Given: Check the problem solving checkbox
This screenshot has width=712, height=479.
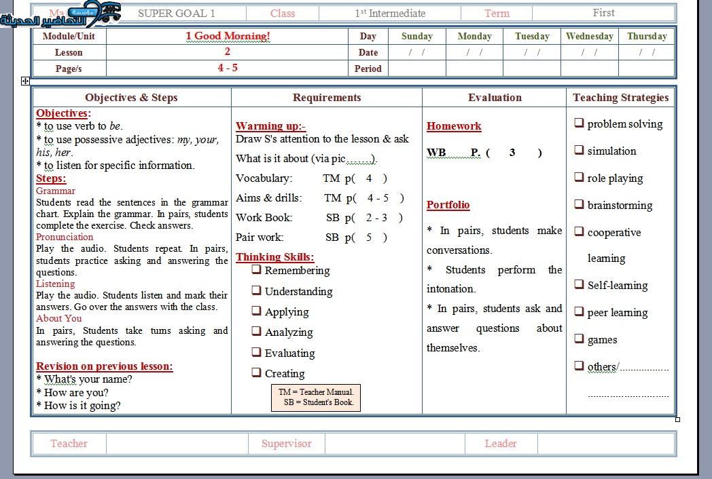Looking at the screenshot, I should coord(579,123).
